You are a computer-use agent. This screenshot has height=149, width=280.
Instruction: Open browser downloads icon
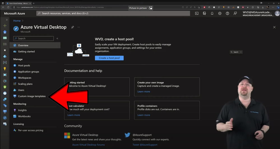(x=263, y=7)
